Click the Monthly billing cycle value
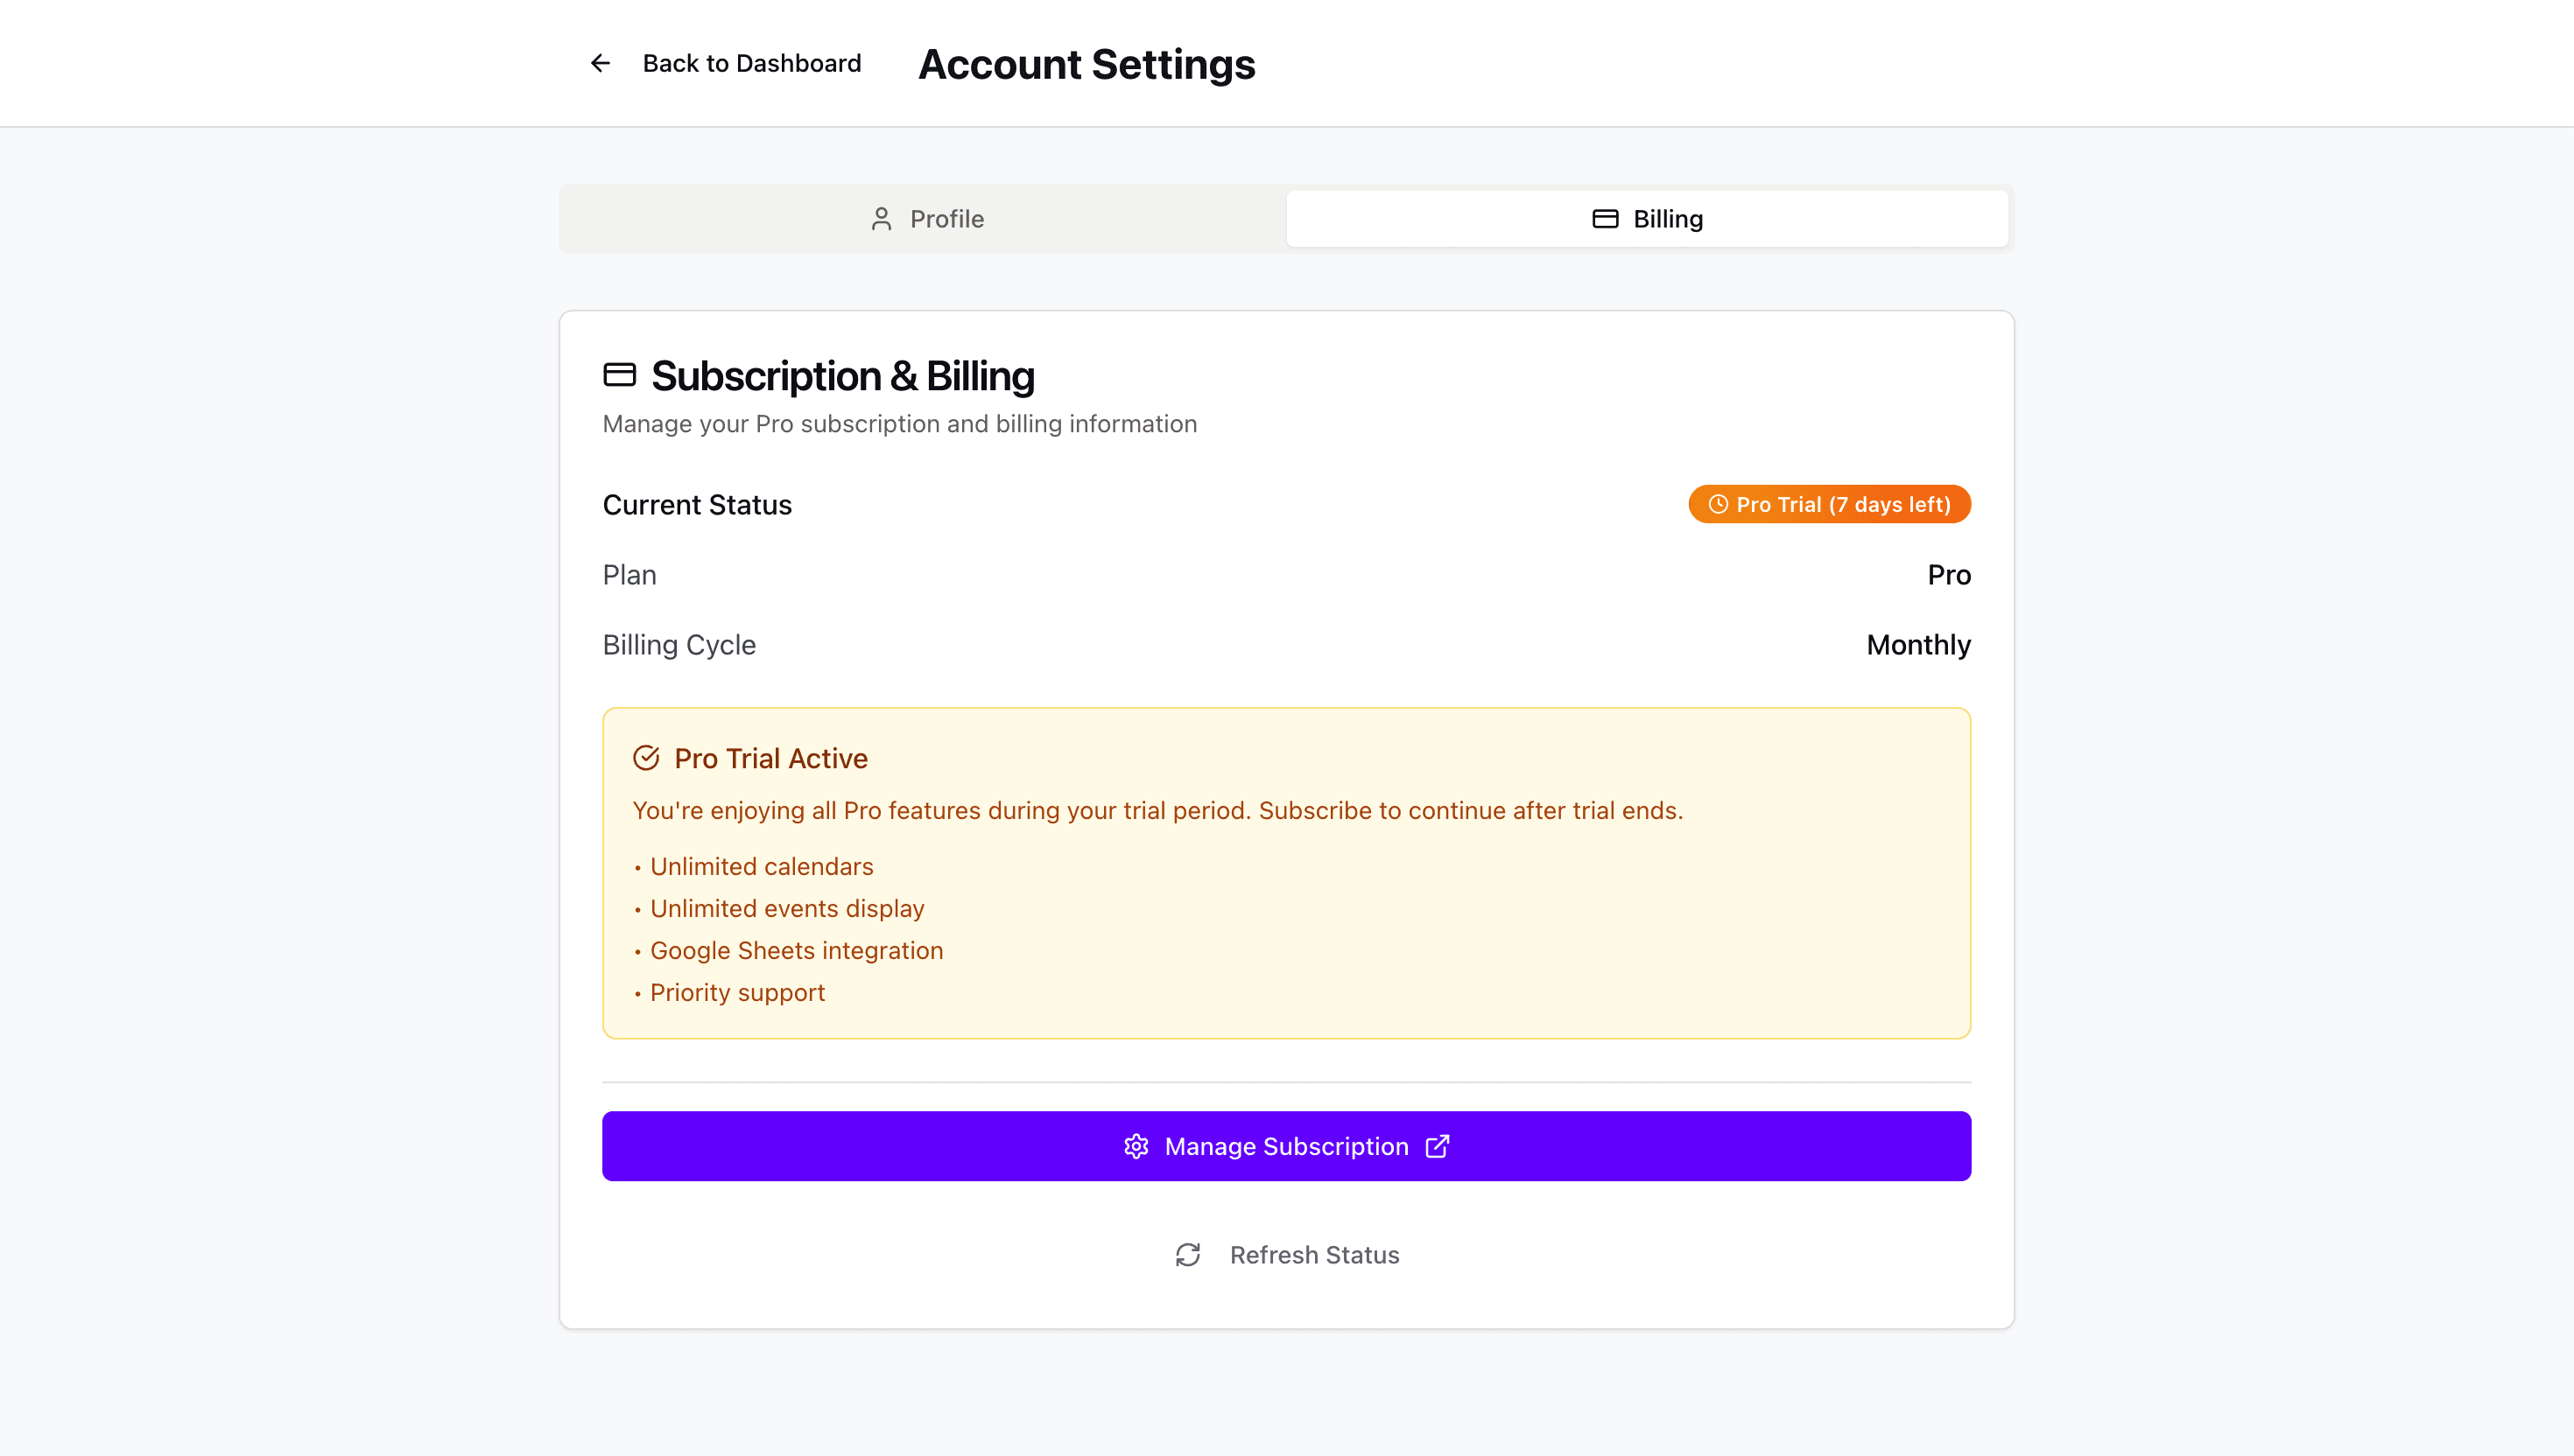 [1916, 644]
